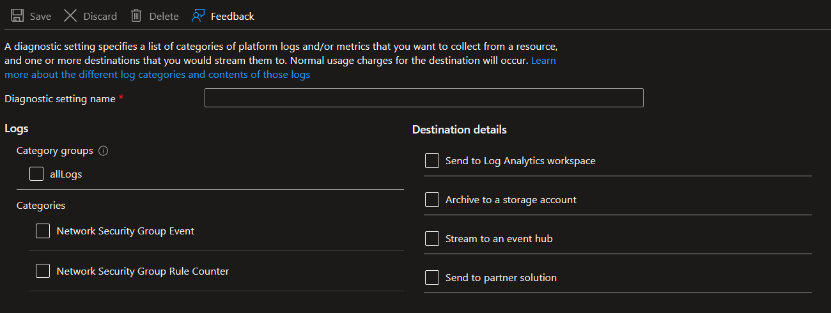Click the Discard X icon
The width and height of the screenshot is (831, 313).
click(70, 16)
